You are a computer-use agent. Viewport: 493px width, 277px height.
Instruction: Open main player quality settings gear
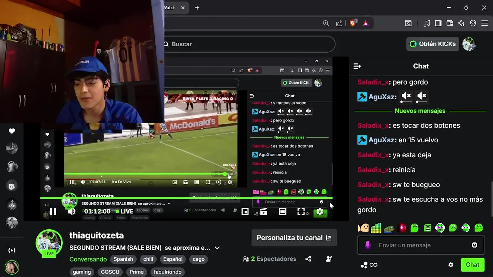[x=320, y=212]
